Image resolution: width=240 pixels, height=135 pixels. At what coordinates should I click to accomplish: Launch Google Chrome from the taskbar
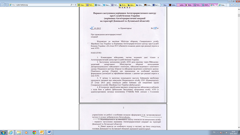click(x=34, y=132)
